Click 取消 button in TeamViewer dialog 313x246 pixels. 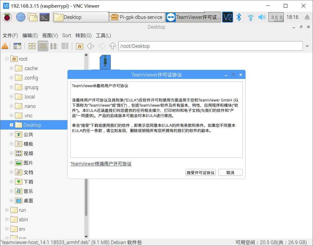pyautogui.click(x=230, y=173)
